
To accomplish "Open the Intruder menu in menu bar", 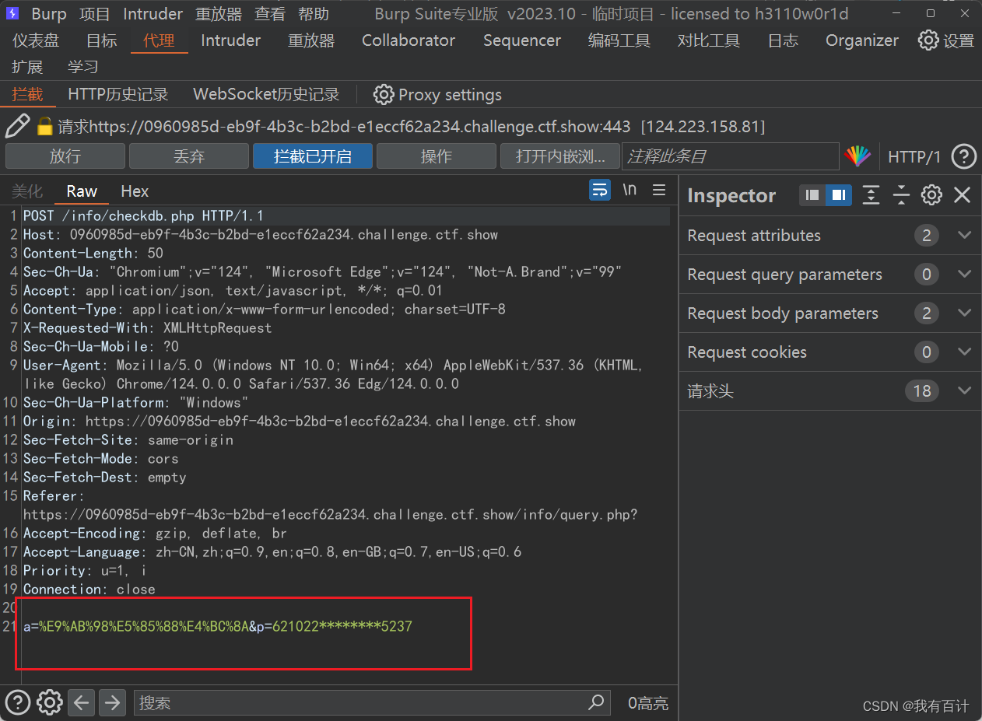I will click(x=153, y=14).
